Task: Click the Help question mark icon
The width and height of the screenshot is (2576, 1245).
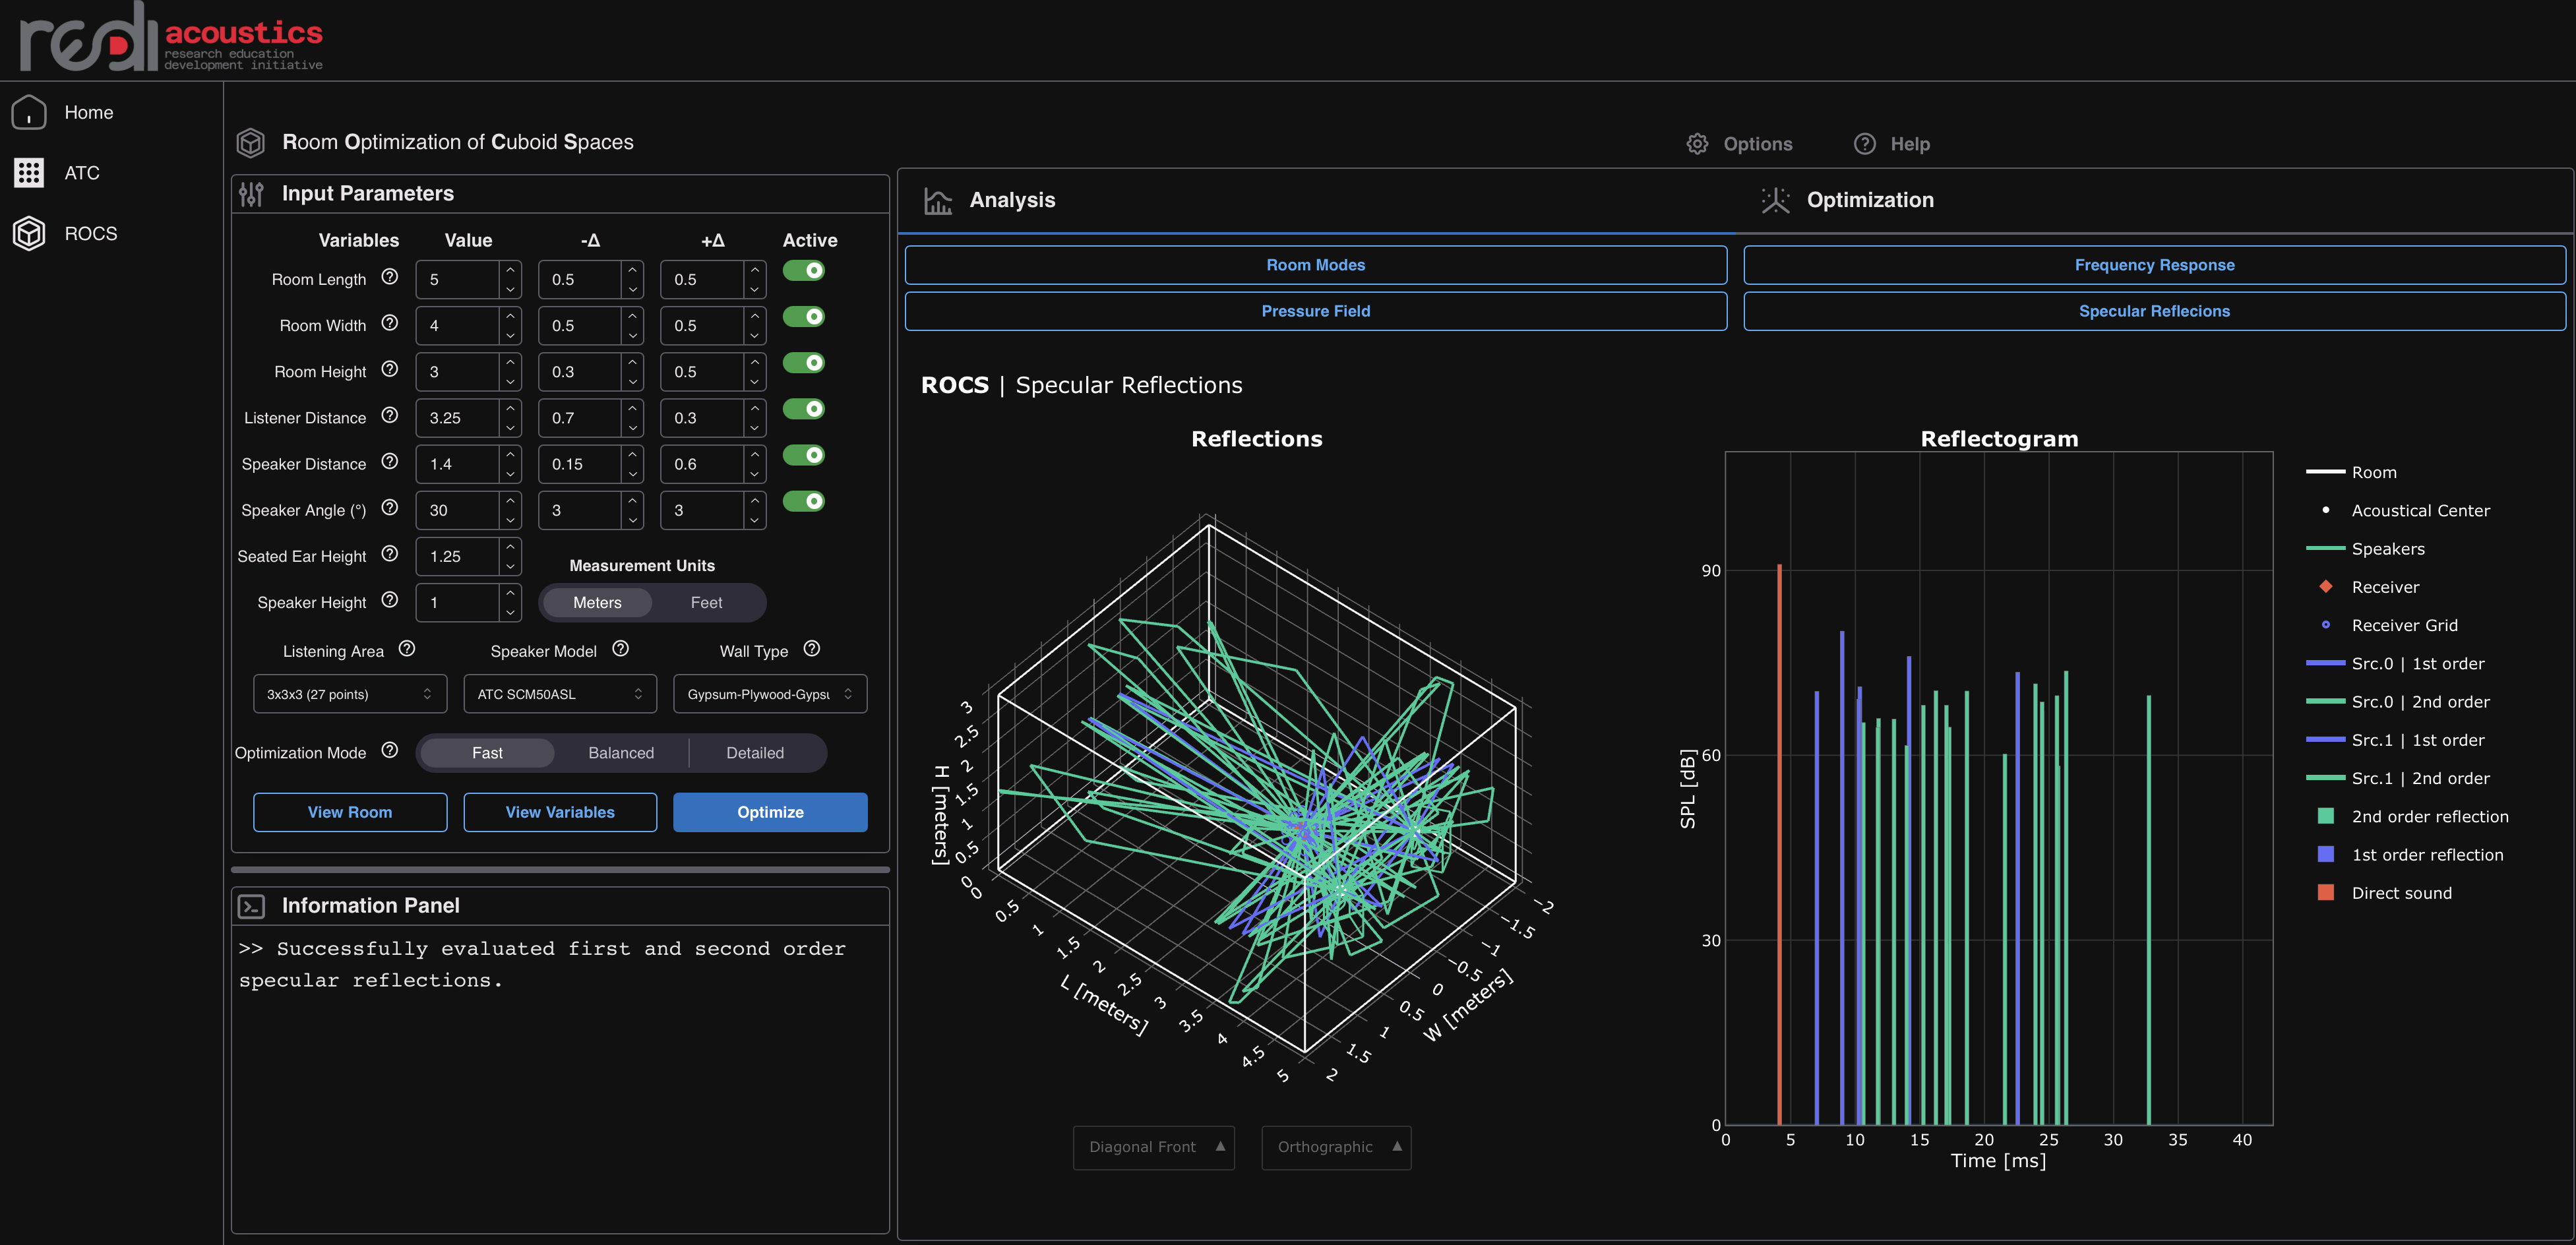Action: pyautogui.click(x=1864, y=144)
